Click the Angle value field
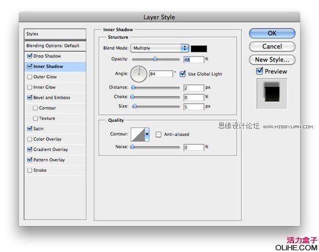 pos(161,74)
